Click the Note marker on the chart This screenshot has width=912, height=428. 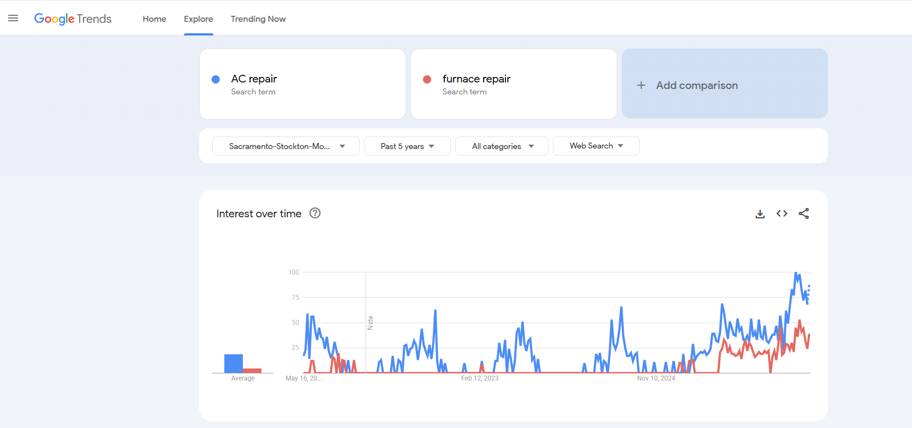point(370,323)
